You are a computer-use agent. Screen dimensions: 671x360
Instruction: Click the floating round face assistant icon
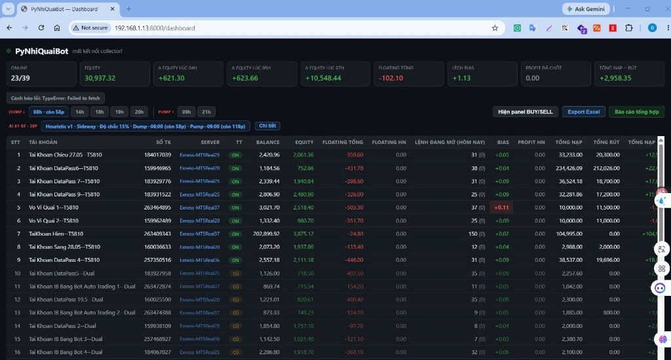(661, 288)
